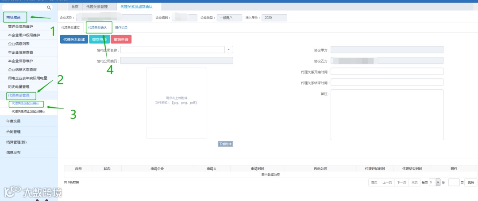This screenshot has height=201, width=478.
Task: Click the 协议甲方 field
Action: [387, 50]
